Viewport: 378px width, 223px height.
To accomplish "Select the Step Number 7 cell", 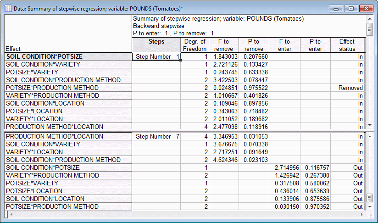I will pos(156,136).
